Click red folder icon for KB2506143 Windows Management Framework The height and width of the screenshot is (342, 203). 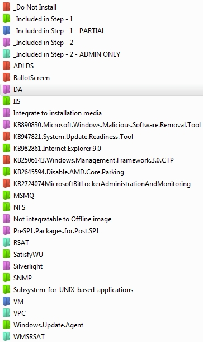pyautogui.click(x=6, y=160)
